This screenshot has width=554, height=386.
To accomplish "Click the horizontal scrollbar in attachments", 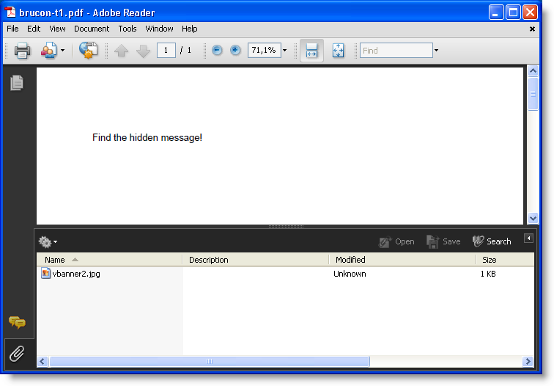I will pos(209,361).
